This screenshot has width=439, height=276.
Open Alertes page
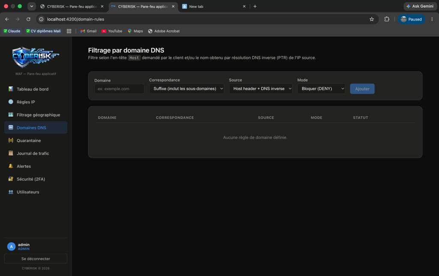tap(36, 166)
